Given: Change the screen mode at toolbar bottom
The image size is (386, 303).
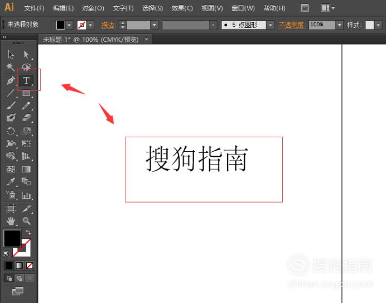Looking at the screenshot, I should tap(18, 291).
